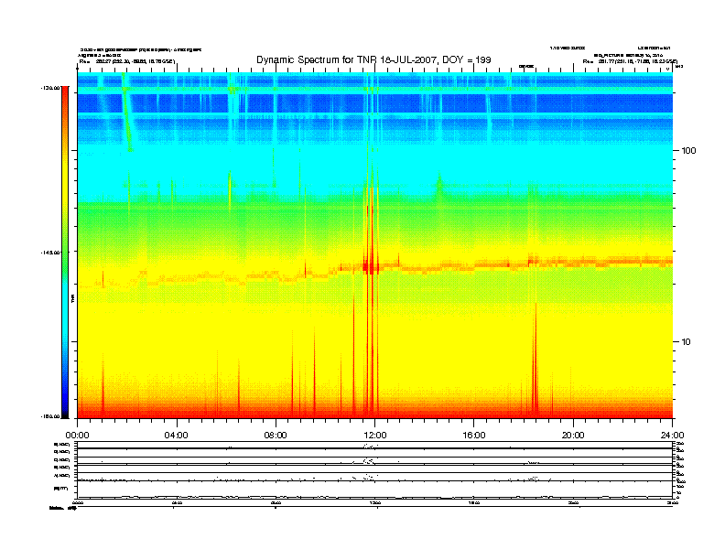Click the 04:00 label on the main time axis
725x560 pixels.
coord(177,436)
